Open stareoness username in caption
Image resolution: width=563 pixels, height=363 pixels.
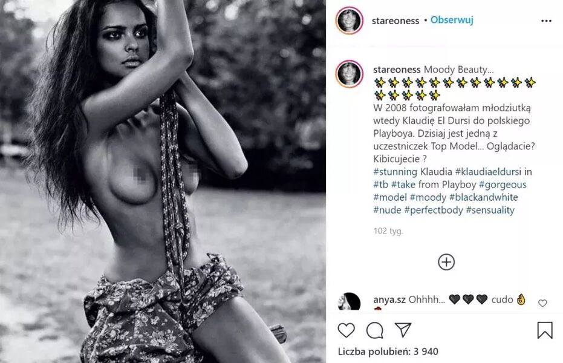pos(397,70)
